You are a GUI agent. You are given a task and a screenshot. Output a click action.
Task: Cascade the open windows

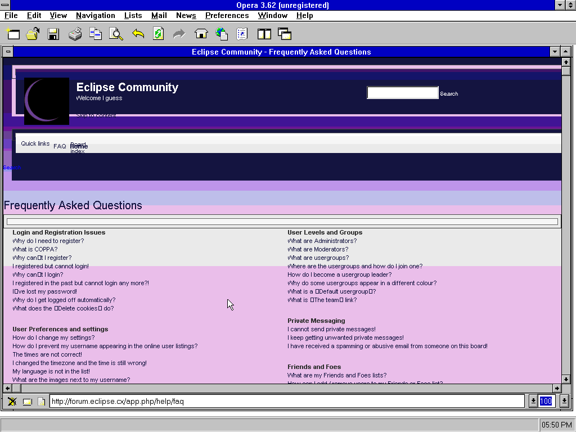tap(285, 34)
